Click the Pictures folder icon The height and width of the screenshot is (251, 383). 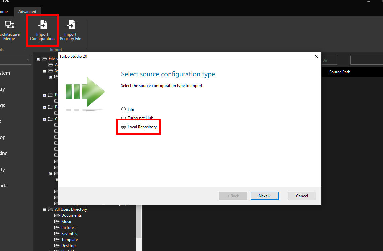(x=57, y=227)
